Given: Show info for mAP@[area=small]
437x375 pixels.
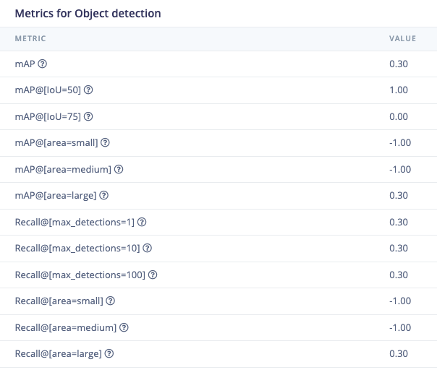Looking at the screenshot, I should pyautogui.click(x=105, y=142).
